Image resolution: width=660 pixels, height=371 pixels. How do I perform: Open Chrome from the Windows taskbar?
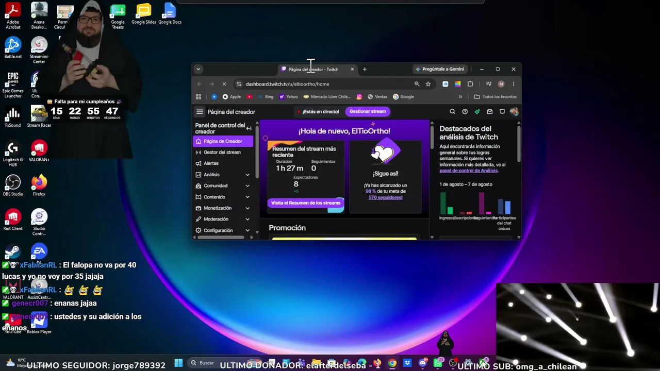392,363
